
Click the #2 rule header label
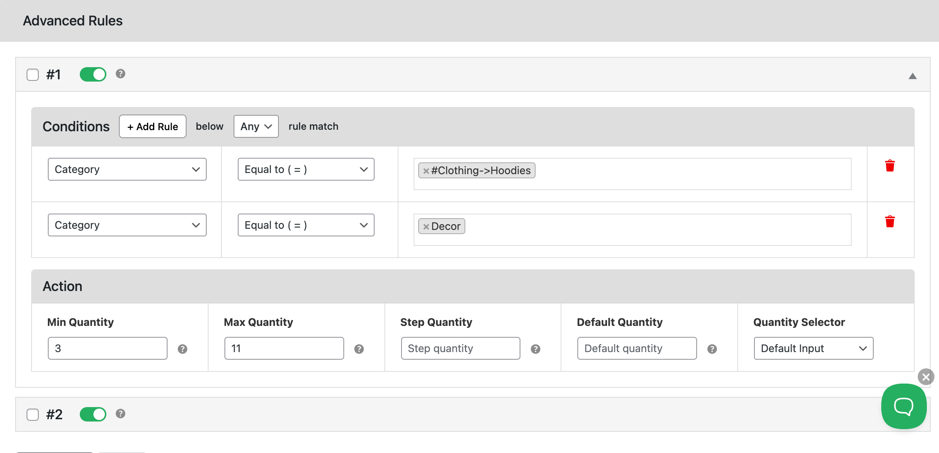point(54,414)
